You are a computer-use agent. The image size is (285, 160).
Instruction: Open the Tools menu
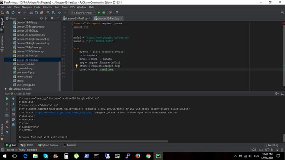64,7
